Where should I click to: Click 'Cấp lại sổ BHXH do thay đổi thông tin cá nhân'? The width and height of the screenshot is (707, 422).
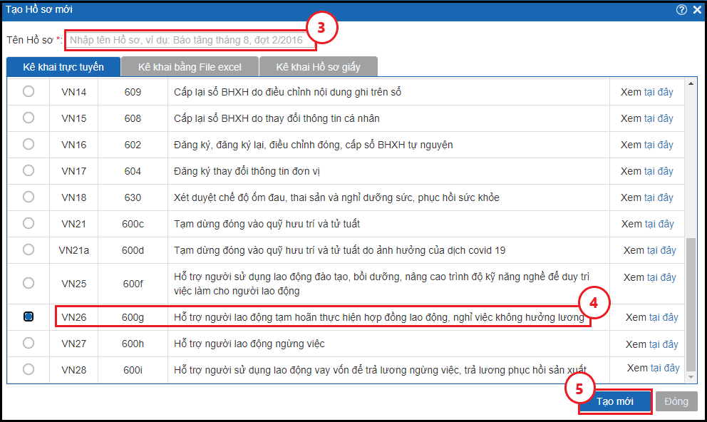coord(277,118)
